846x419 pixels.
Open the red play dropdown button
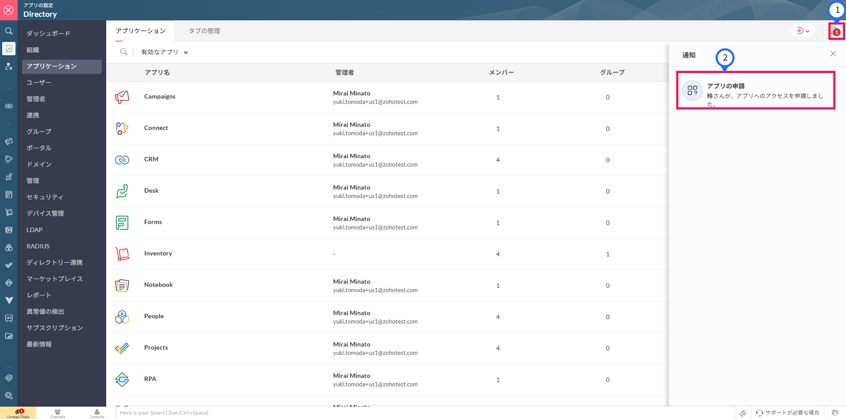pos(803,31)
